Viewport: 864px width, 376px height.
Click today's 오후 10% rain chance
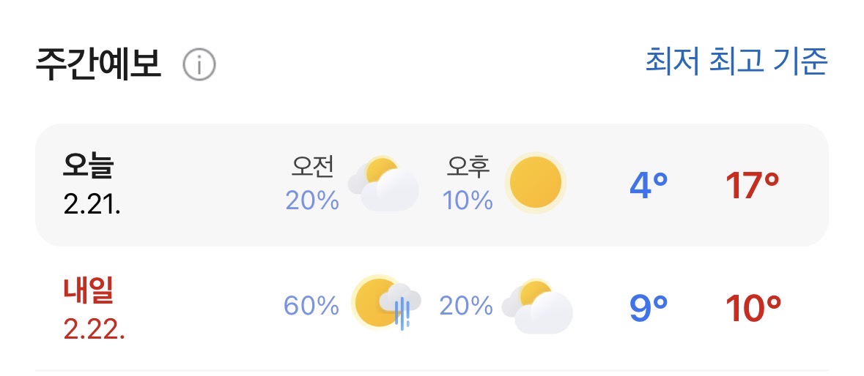tap(468, 200)
